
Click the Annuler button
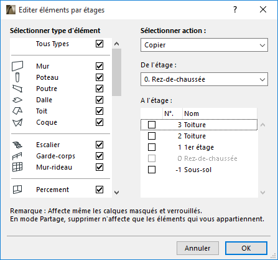tap(198, 248)
